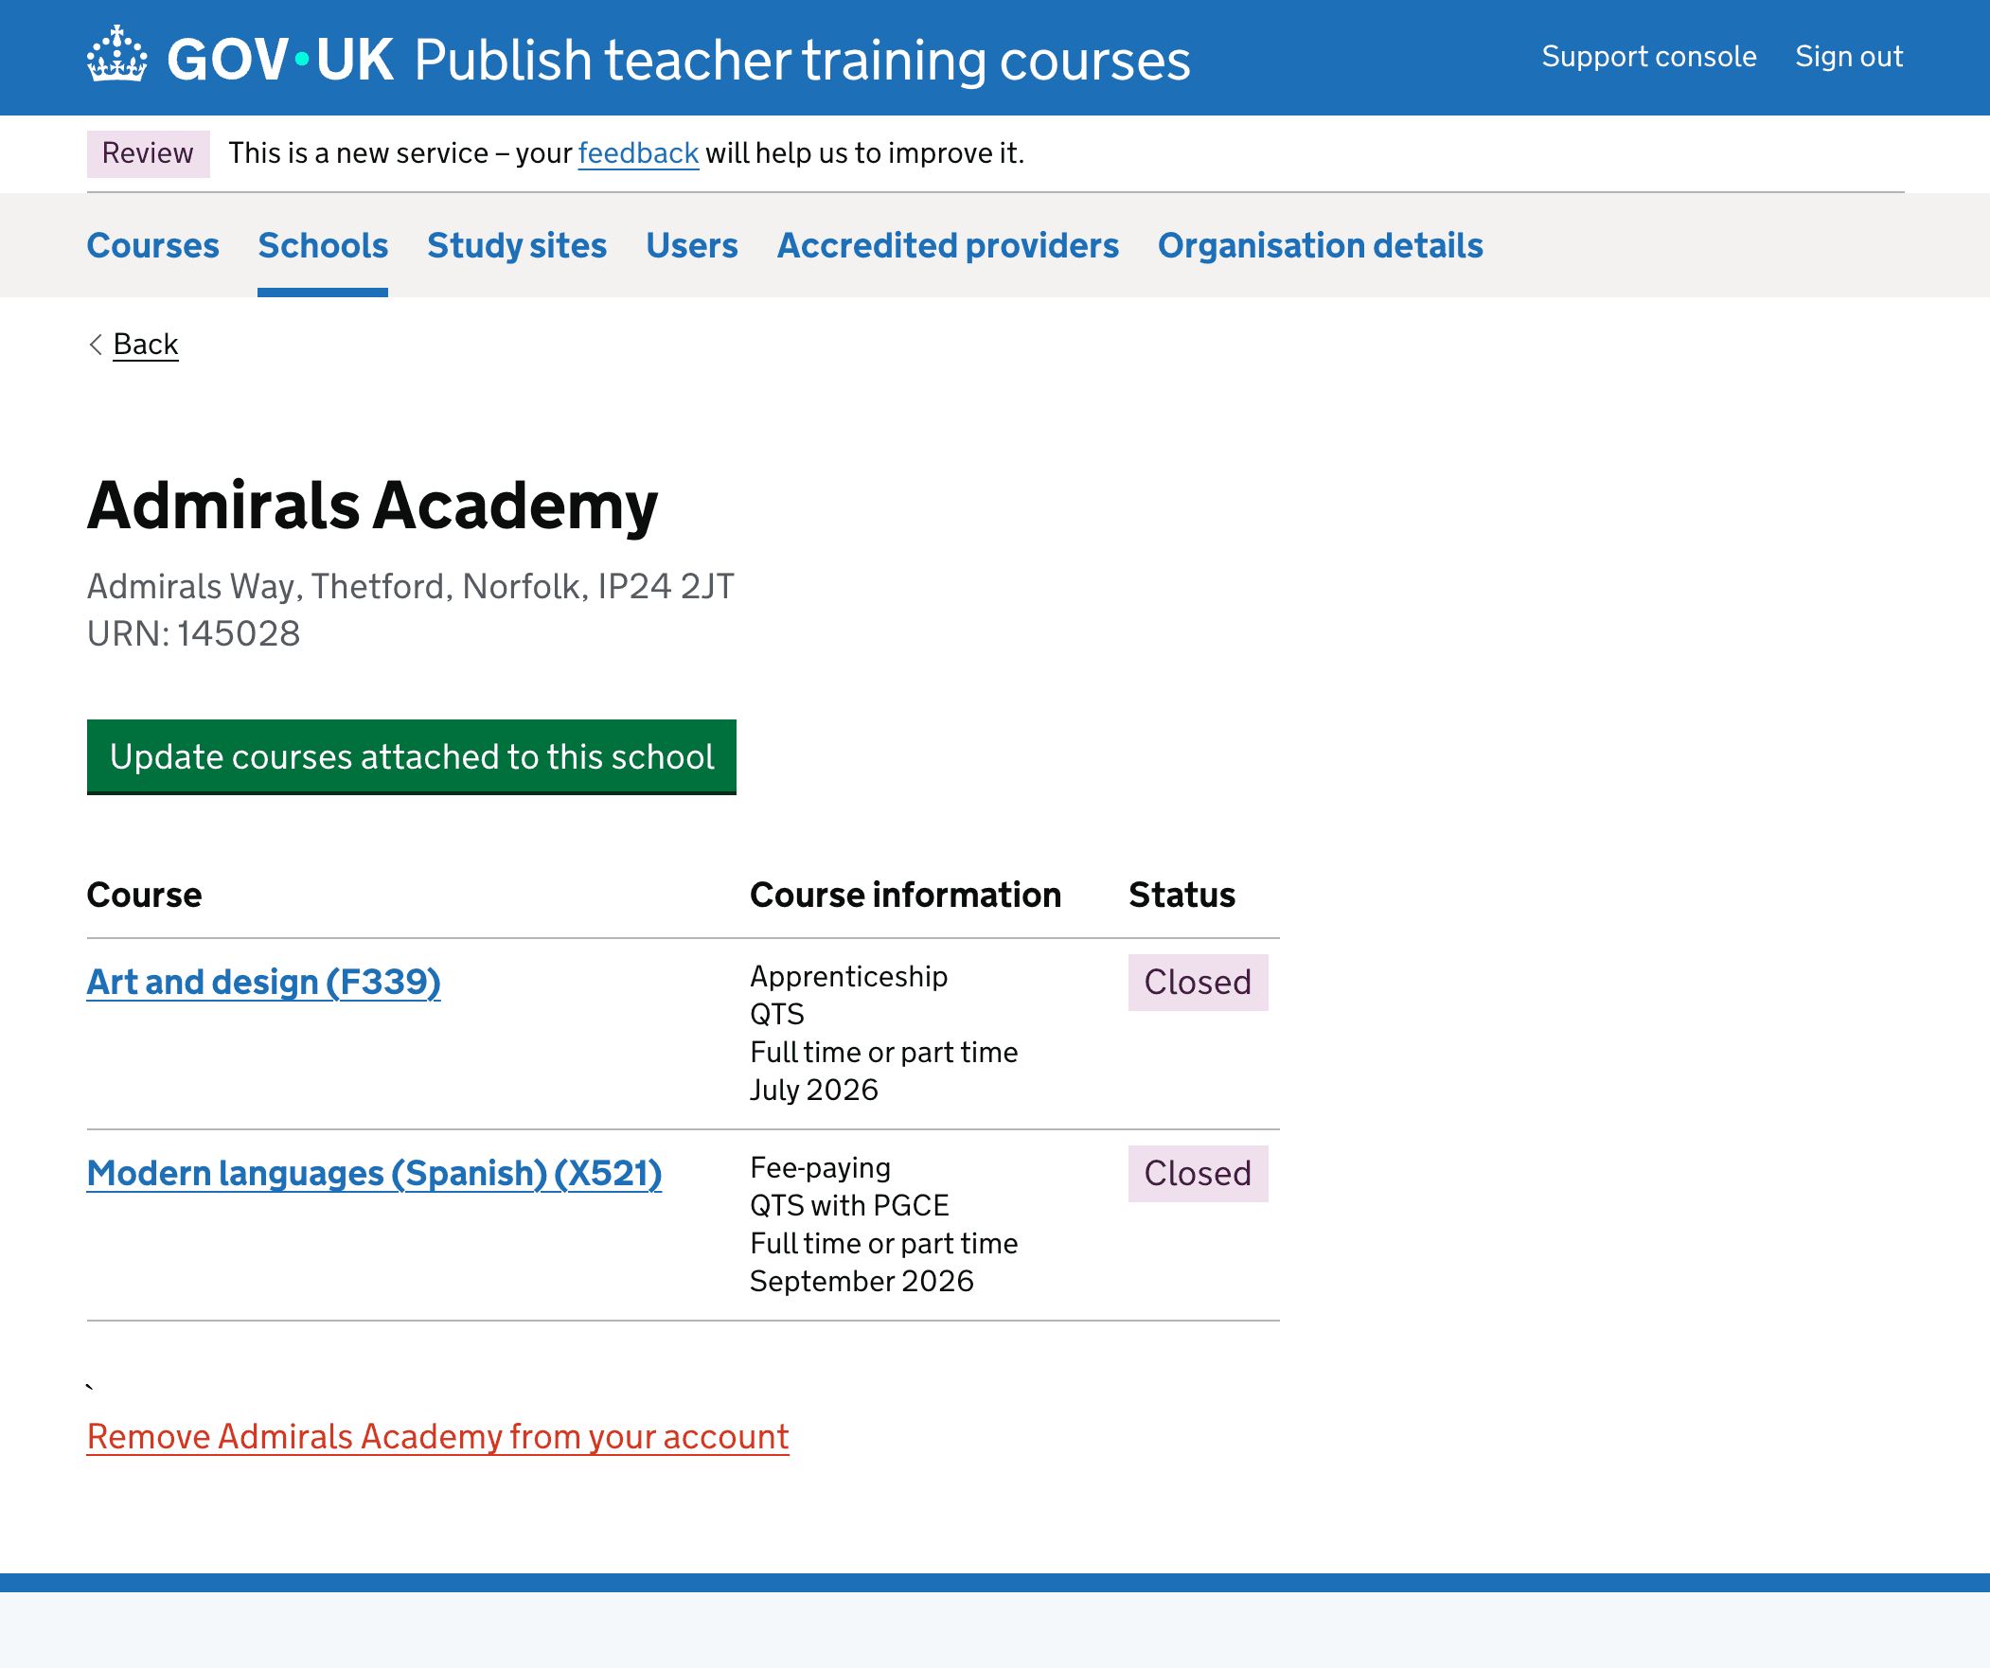Switch to Accredited providers tab

(x=948, y=245)
